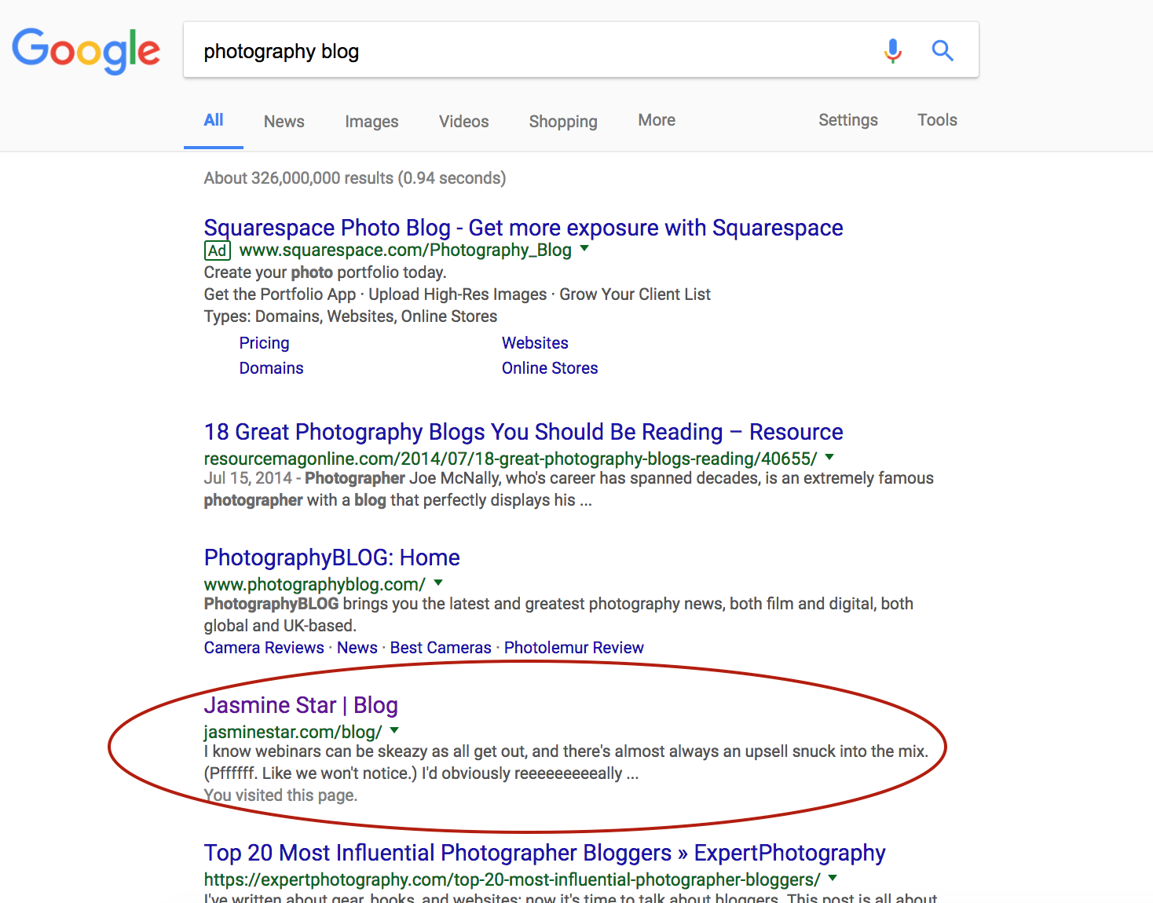Expand dropdown arrow beside expertphotography.com URL
This screenshot has height=903, width=1153.
(x=833, y=878)
